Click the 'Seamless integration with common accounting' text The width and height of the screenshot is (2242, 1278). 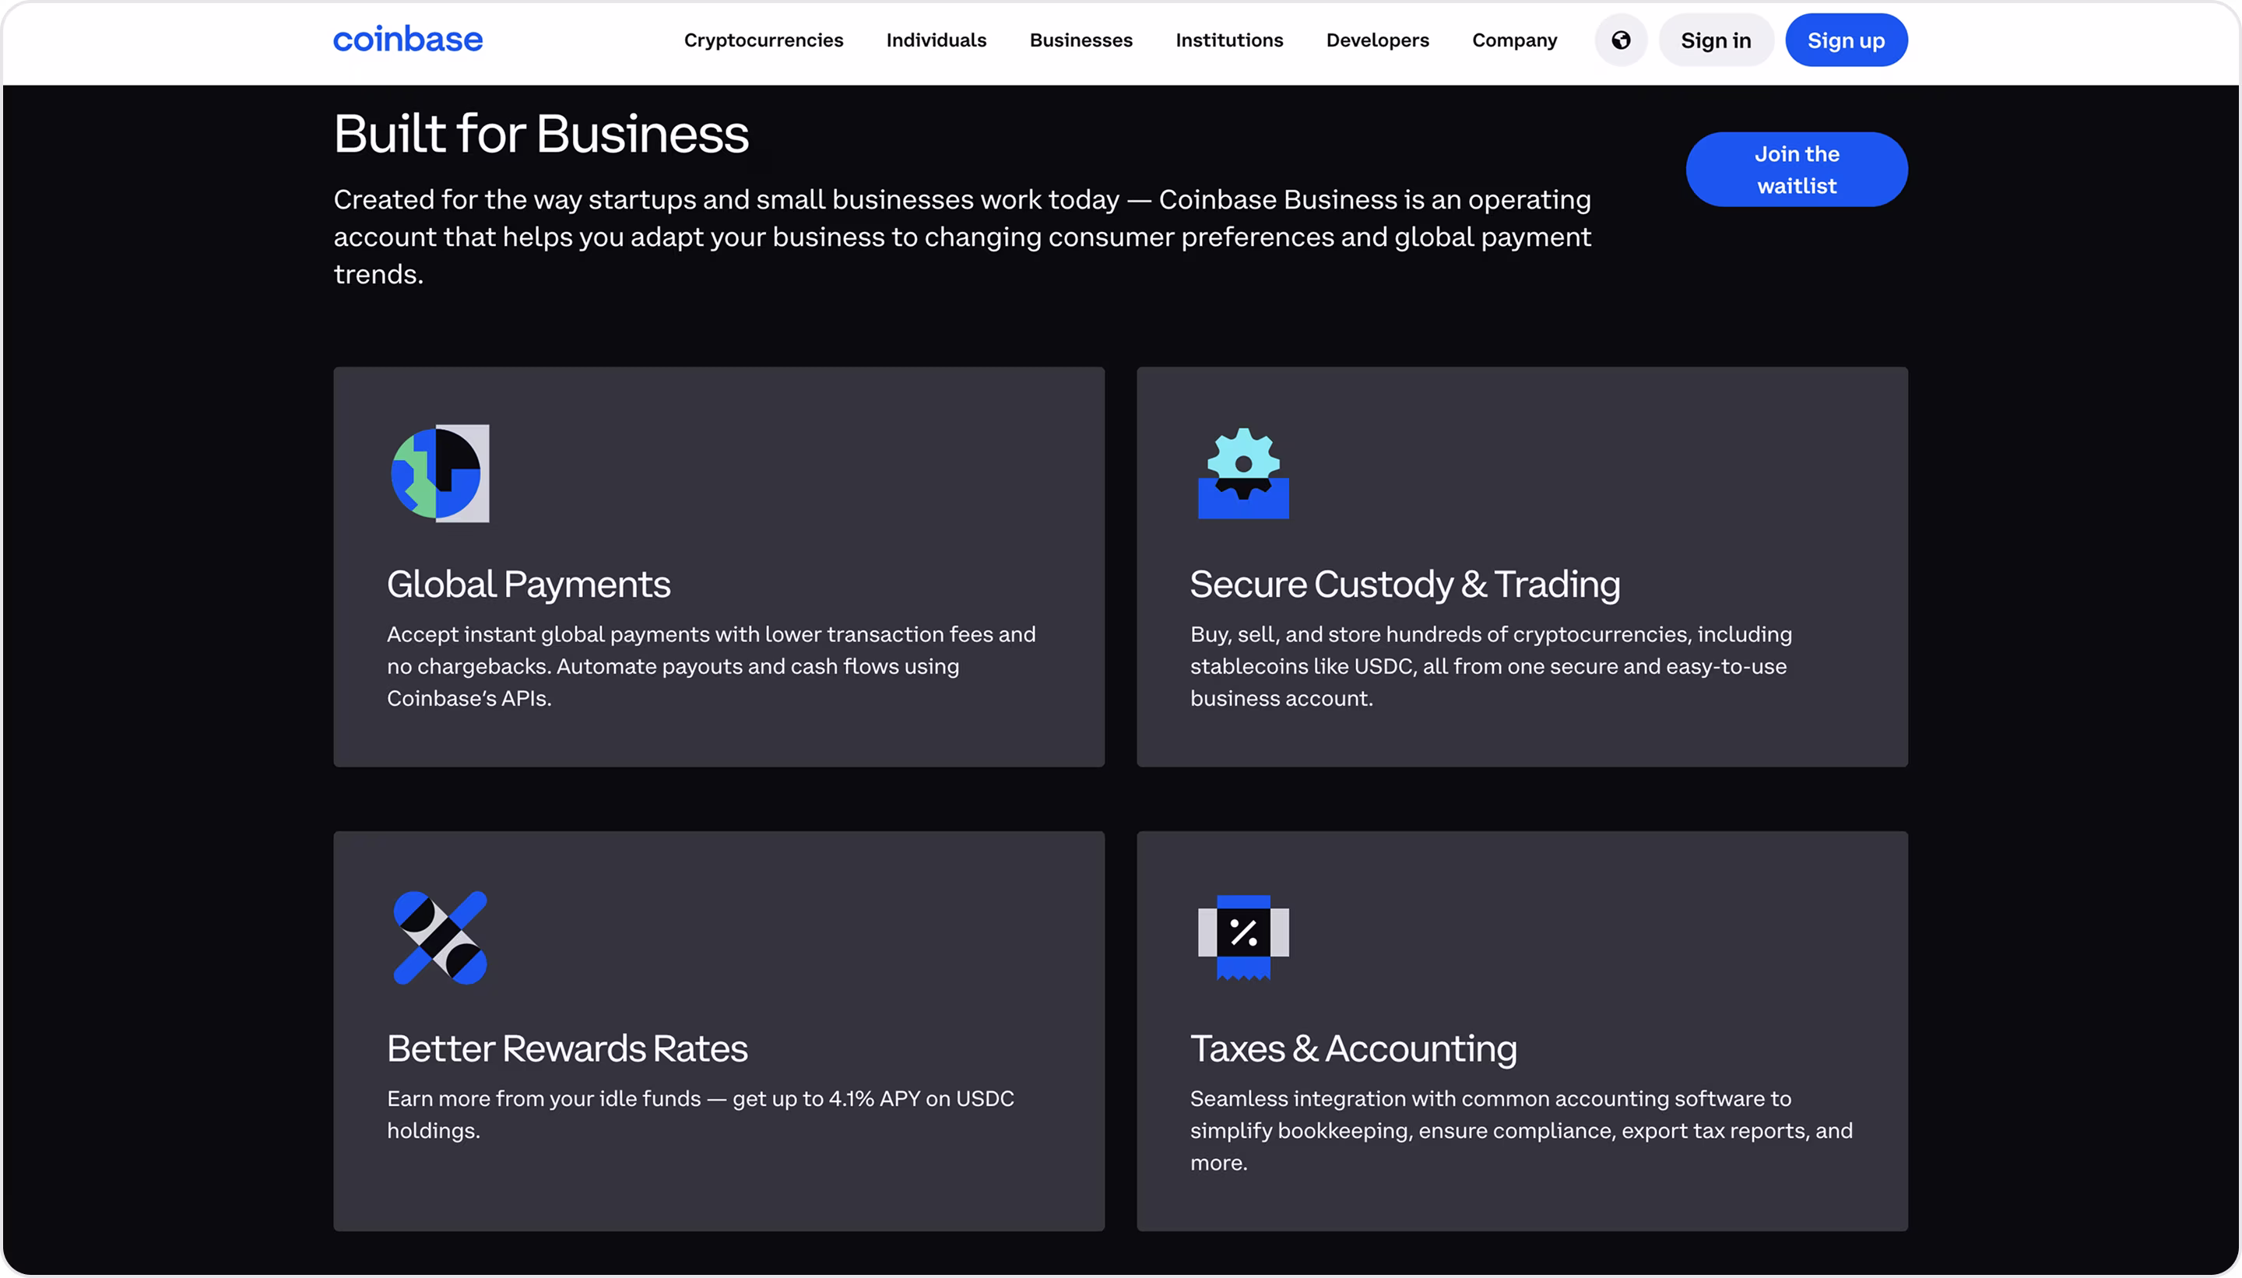pos(1520,1131)
